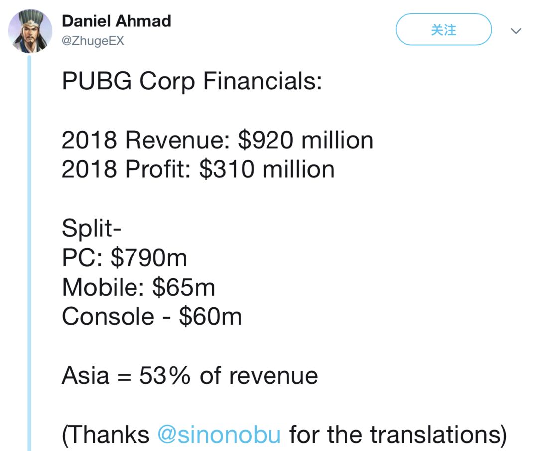Viewport: 538px width, 451px height.
Task: Click the 关注 follow button
Action: pyautogui.click(x=443, y=30)
